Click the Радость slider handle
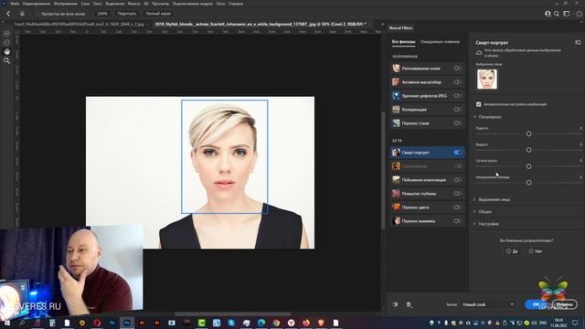This screenshot has height=329, width=585. pyautogui.click(x=528, y=133)
